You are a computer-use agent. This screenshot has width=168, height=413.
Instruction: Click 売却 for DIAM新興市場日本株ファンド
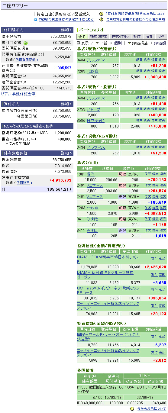coord(162,259)
